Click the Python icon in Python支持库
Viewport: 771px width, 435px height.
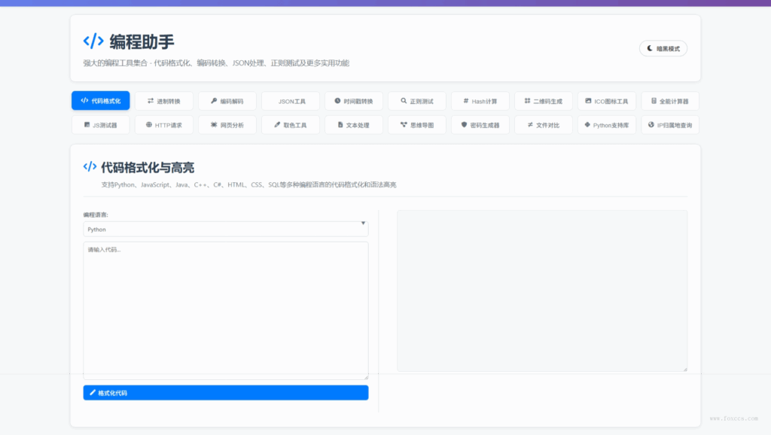pyautogui.click(x=587, y=125)
